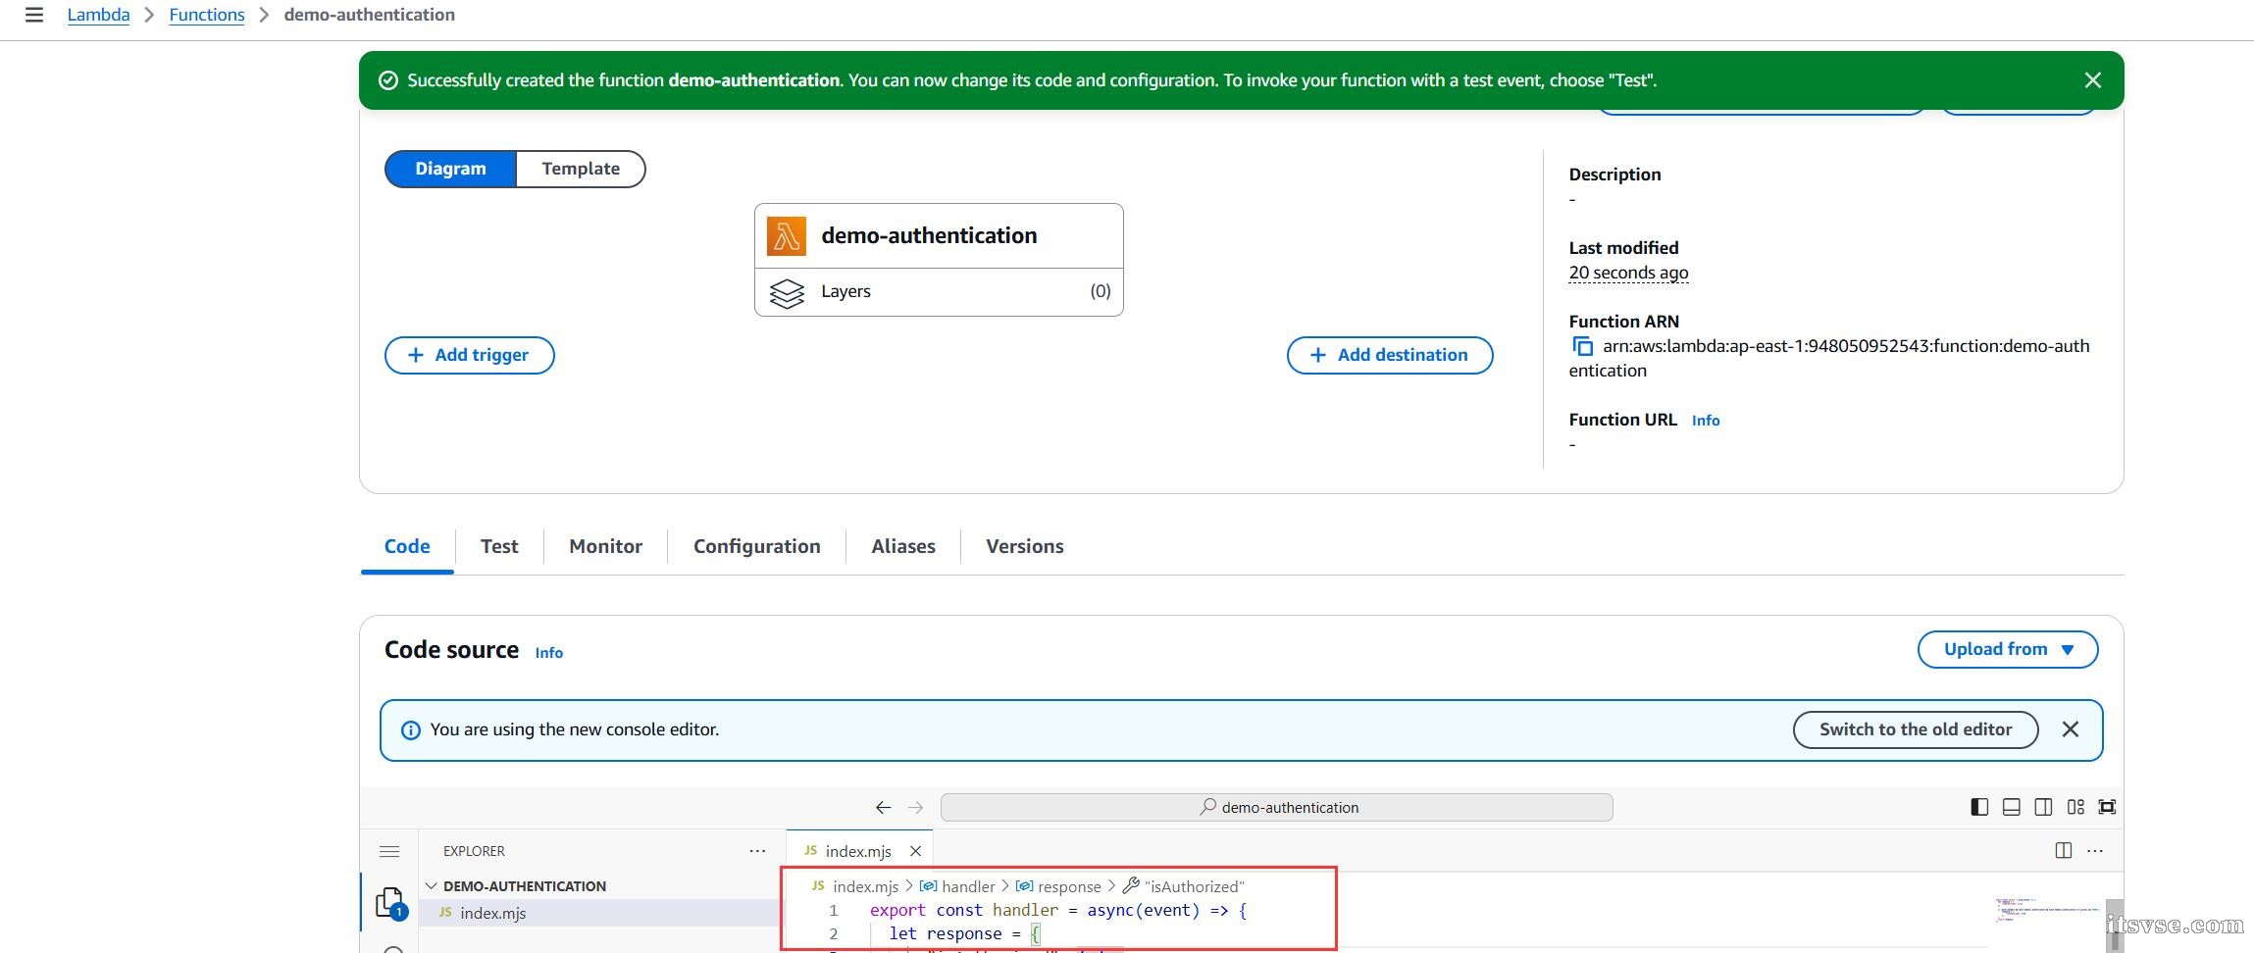Image resolution: width=2254 pixels, height=953 pixels.
Task: Go to Functions breadcrumb link
Action: click(x=207, y=15)
